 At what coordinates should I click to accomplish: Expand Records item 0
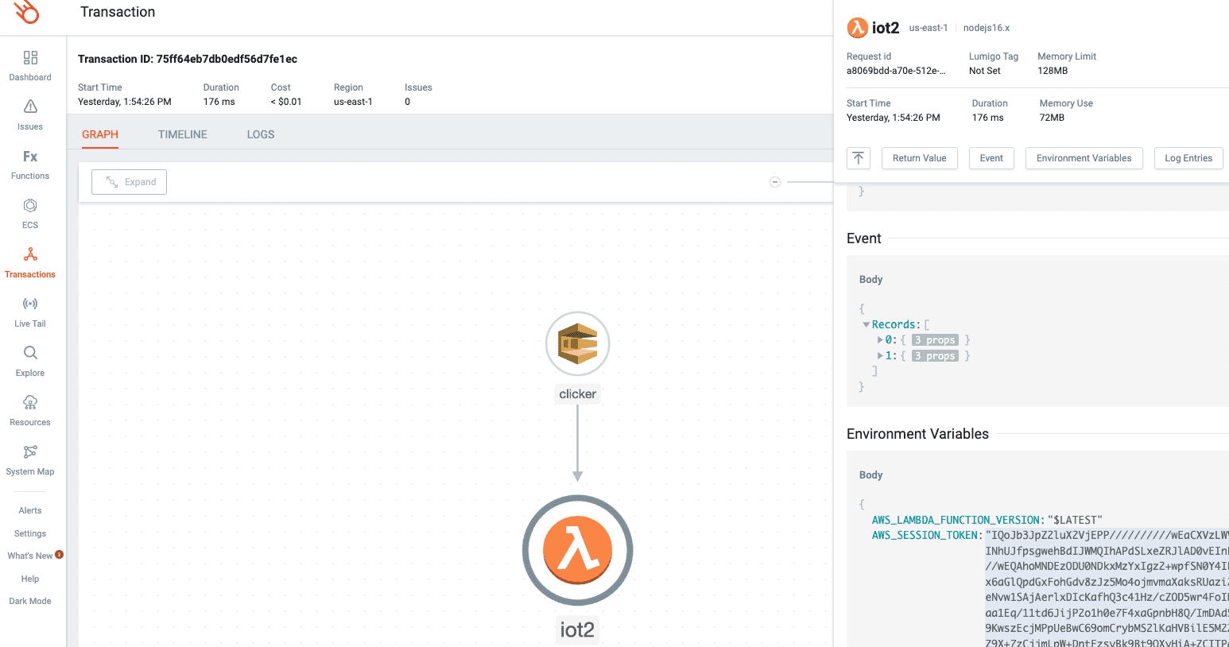(880, 340)
